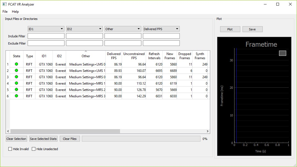The height and width of the screenshot is (167, 297).
Task: Click the green state circle in row 6
Action: tap(17, 96)
